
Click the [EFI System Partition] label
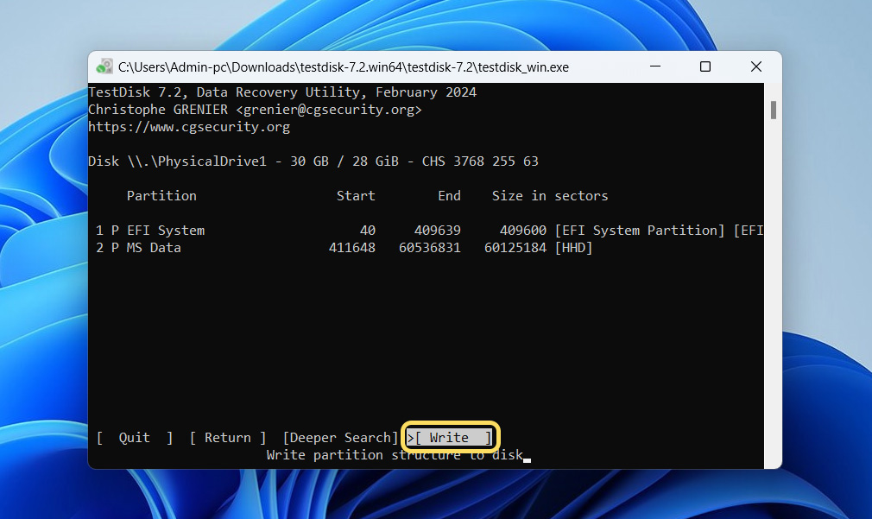(640, 231)
